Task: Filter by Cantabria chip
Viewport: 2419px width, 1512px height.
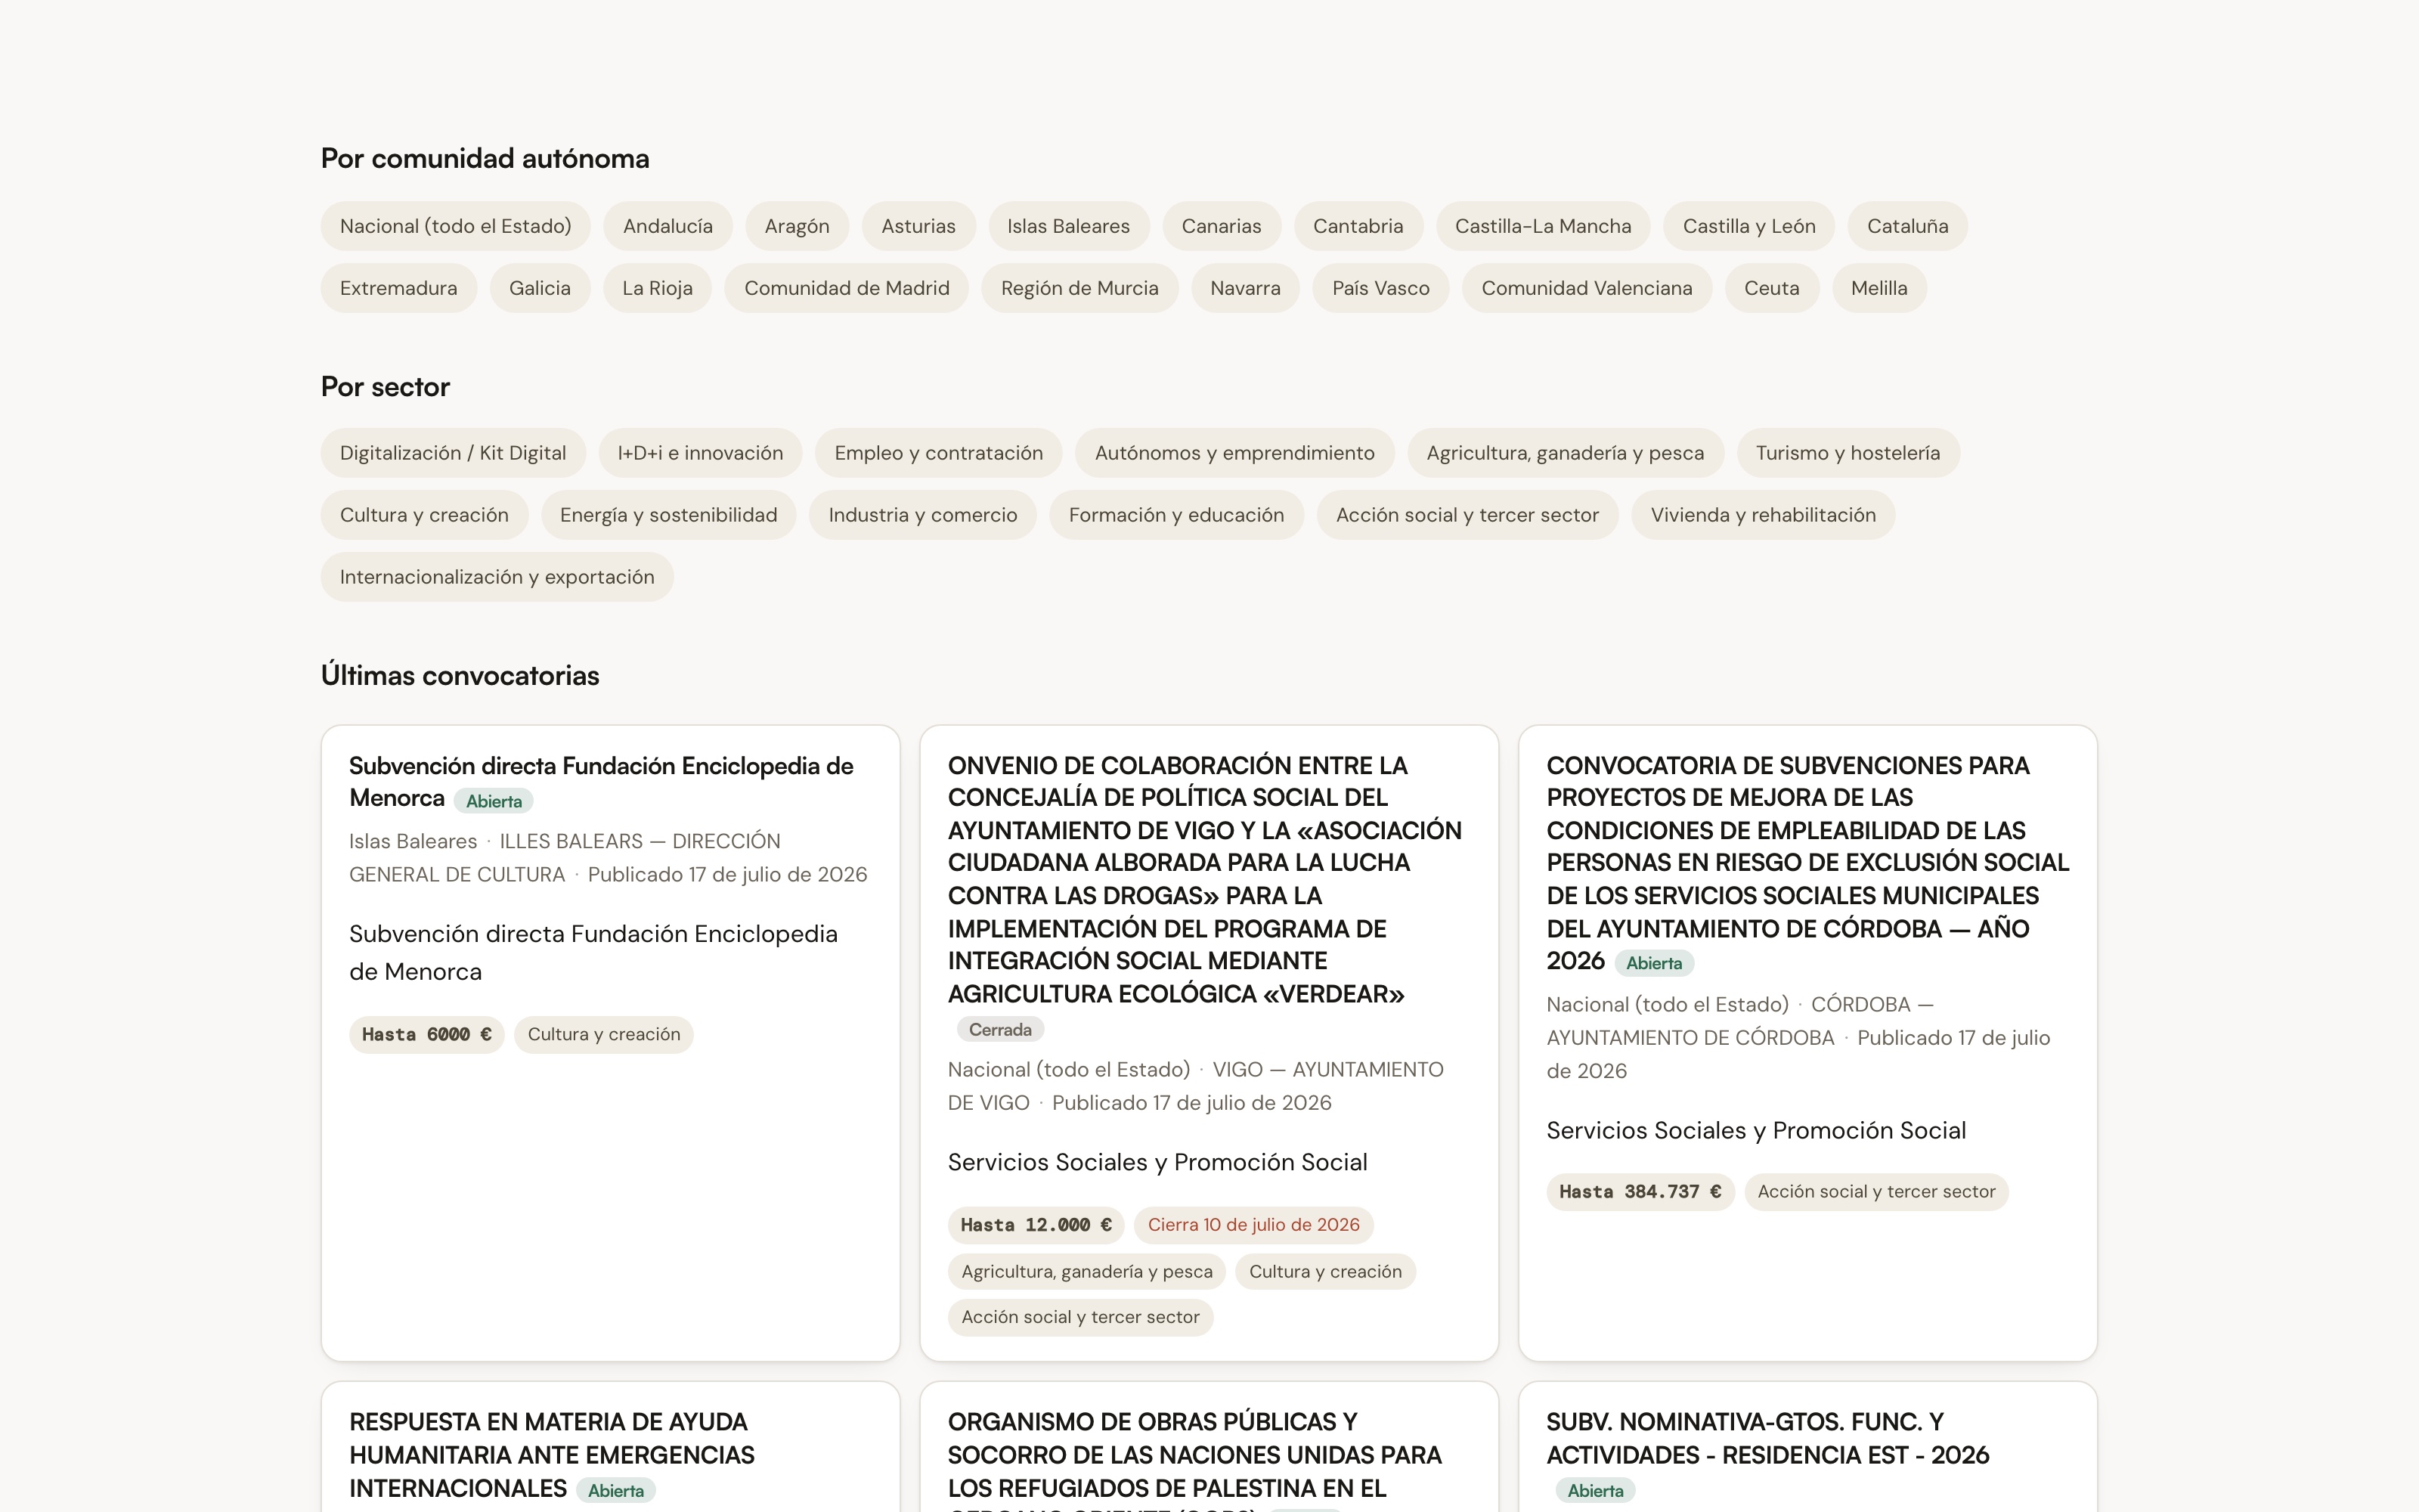Action: tap(1358, 226)
